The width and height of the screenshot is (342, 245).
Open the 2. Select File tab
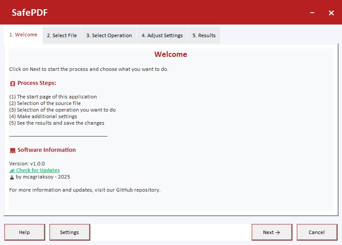coord(62,35)
